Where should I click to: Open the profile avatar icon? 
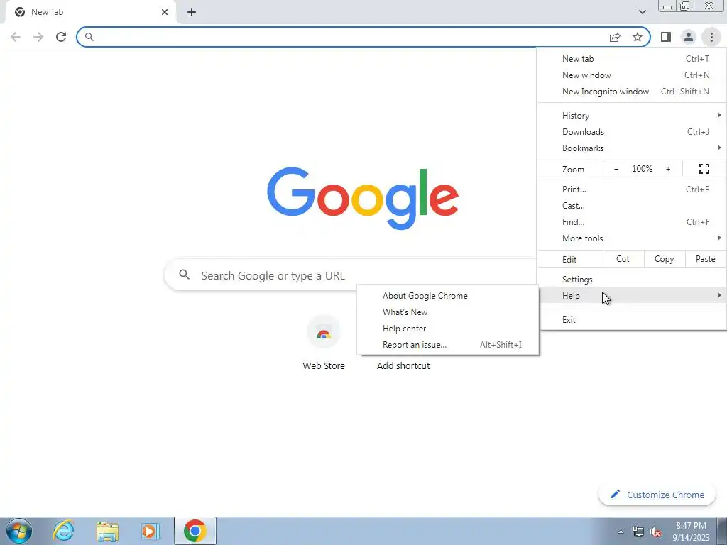[x=689, y=37]
